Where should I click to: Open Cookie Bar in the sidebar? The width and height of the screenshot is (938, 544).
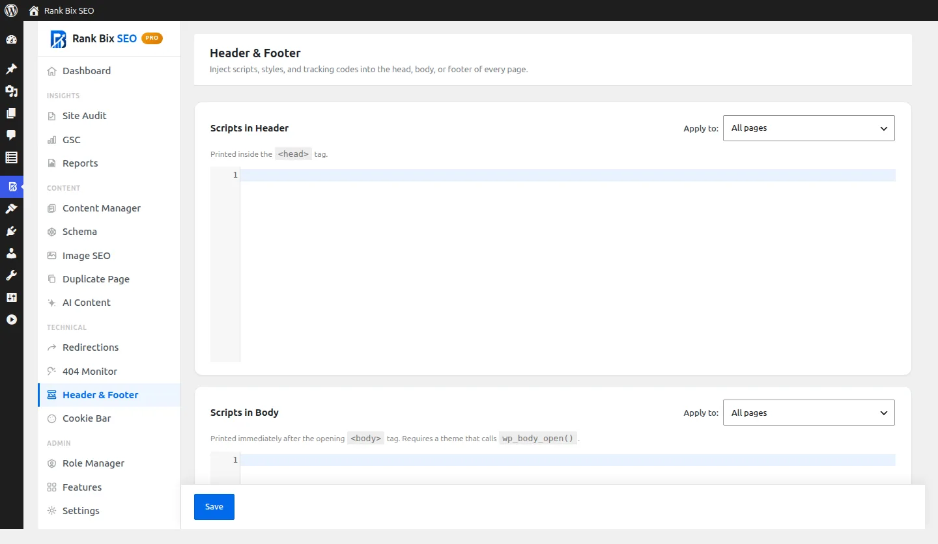point(109,418)
